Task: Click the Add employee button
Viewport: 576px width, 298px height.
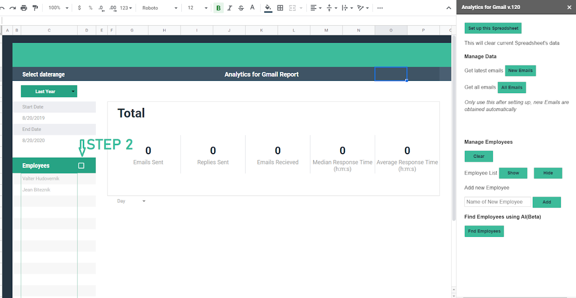Action: pyautogui.click(x=547, y=202)
